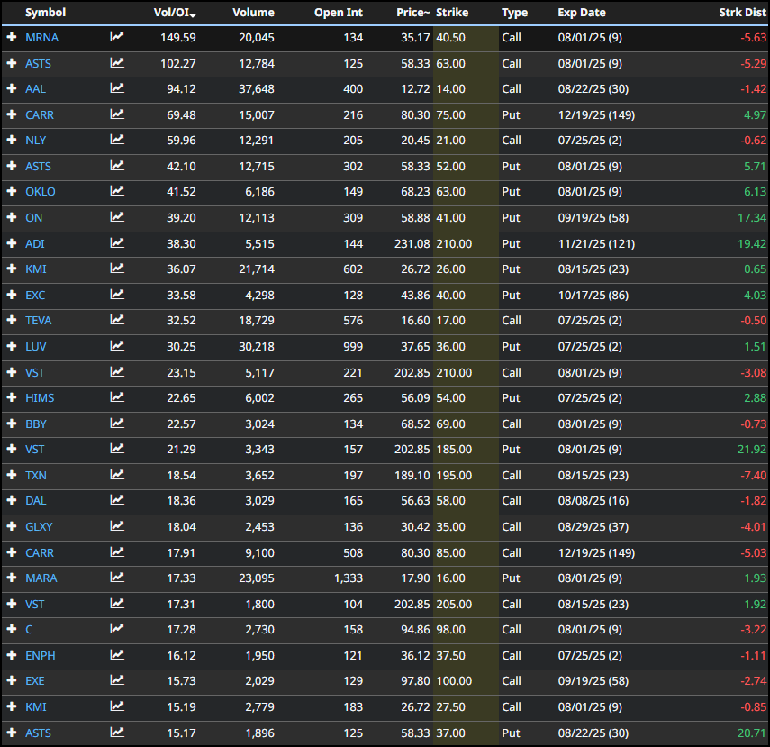Viewport: 770px width, 747px height.
Task: Open the chart icon for LUV row
Action: pos(117,346)
